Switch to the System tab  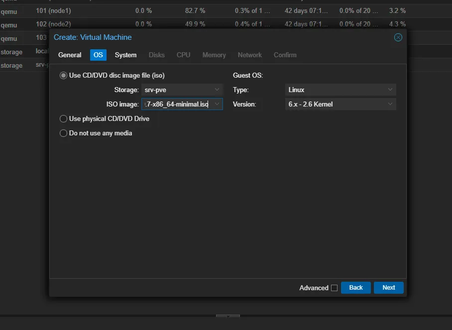pyautogui.click(x=125, y=55)
